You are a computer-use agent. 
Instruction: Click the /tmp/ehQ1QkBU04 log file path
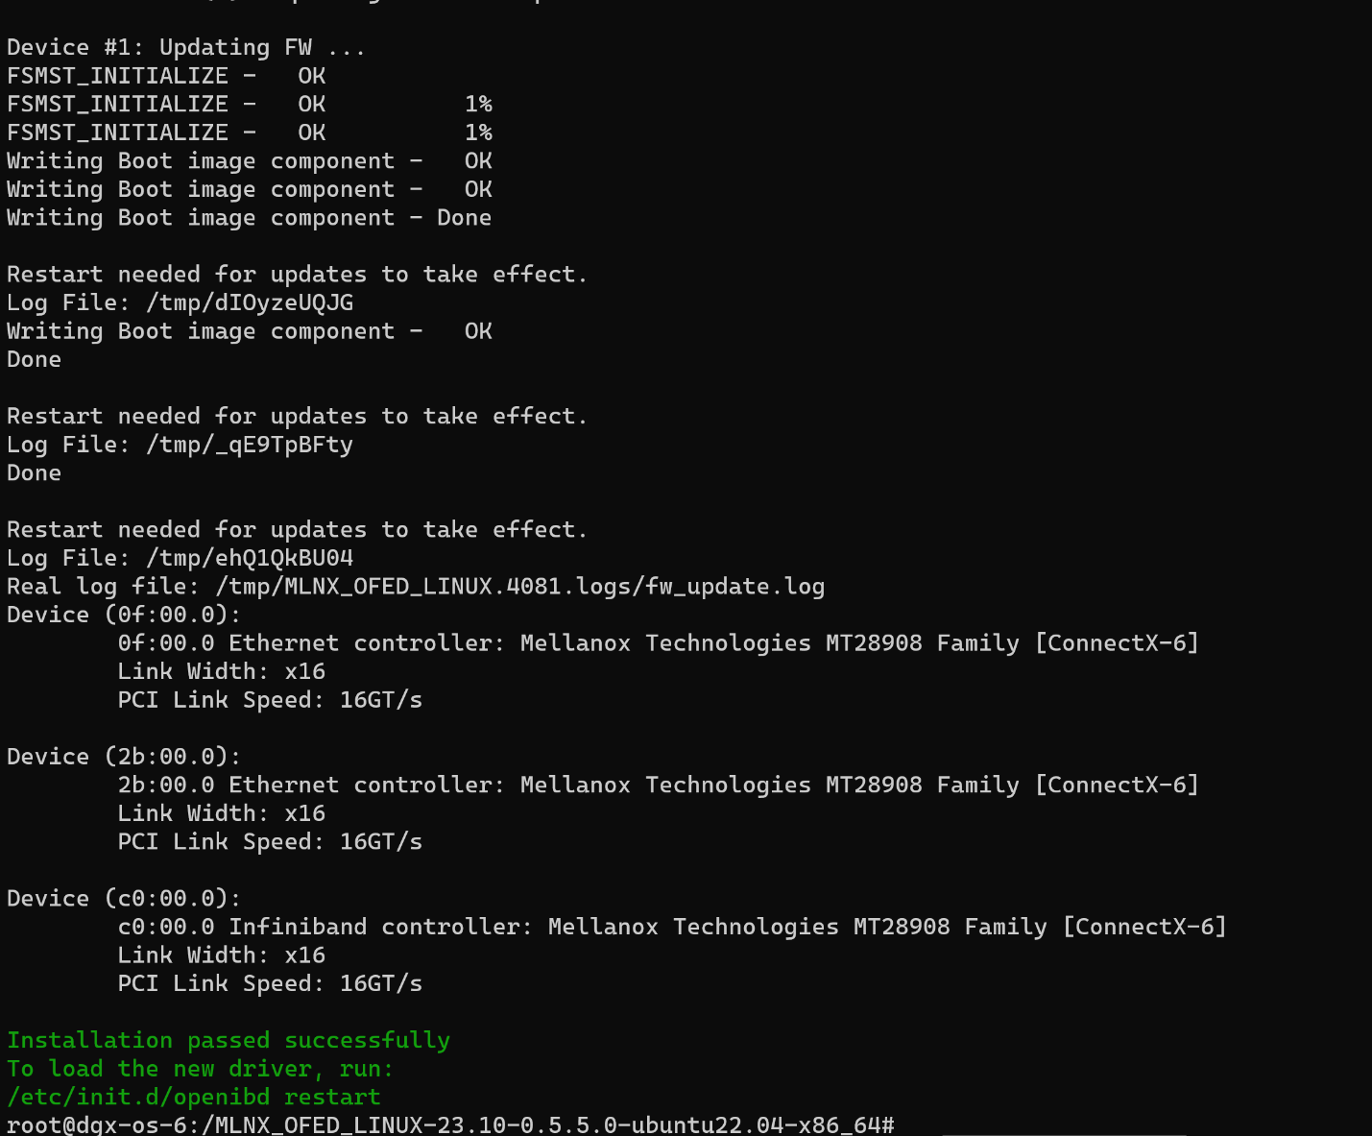click(249, 558)
